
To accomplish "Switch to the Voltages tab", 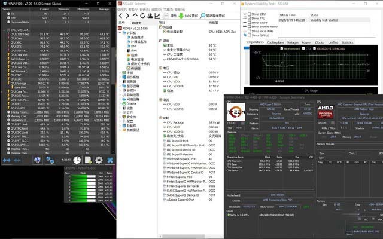I will 293,42.
